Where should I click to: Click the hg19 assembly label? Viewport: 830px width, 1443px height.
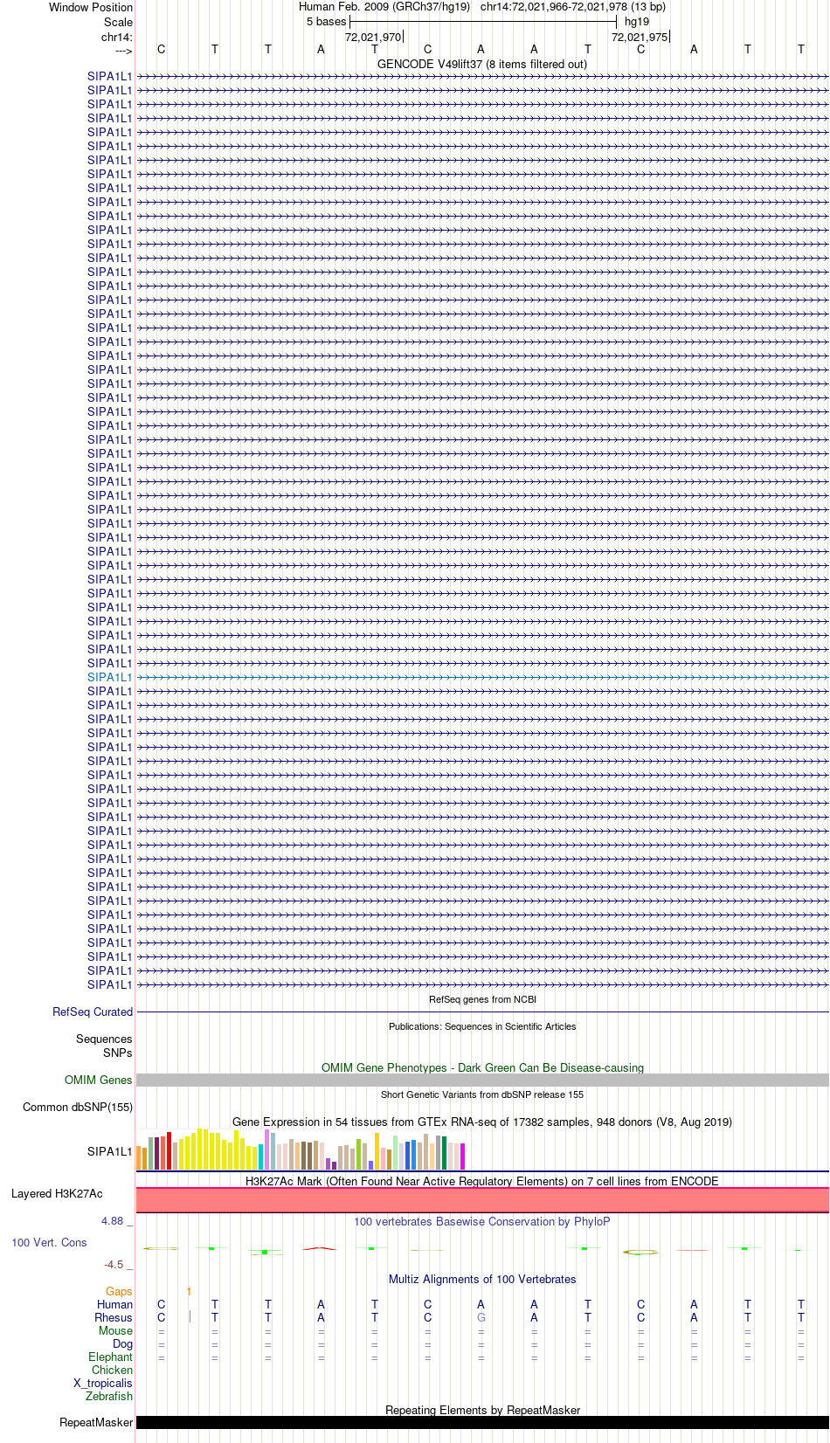click(x=637, y=21)
